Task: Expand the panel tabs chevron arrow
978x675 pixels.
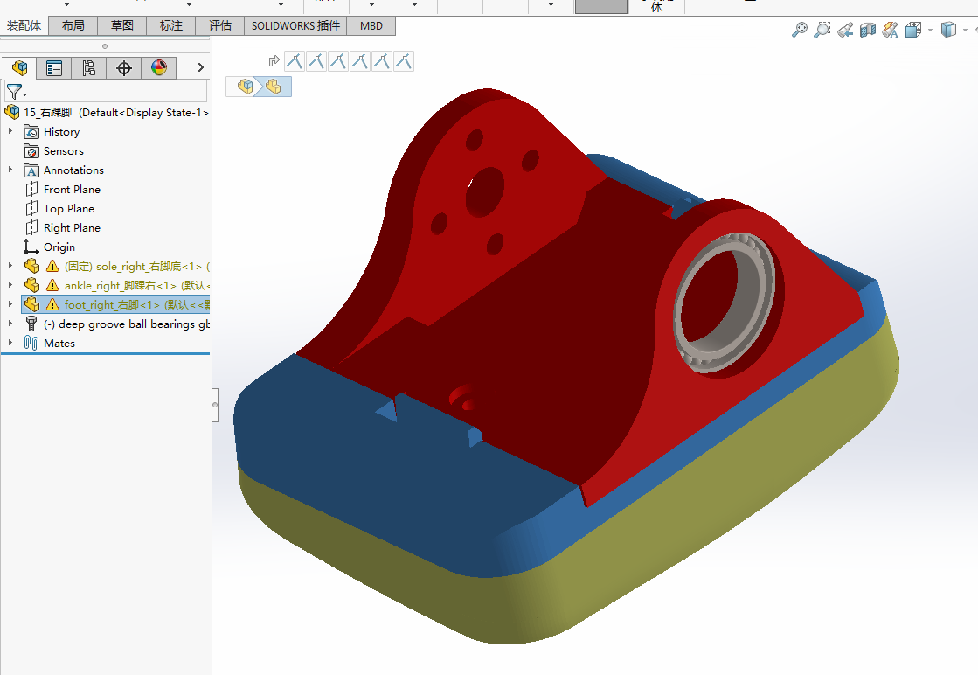Action: pos(200,67)
